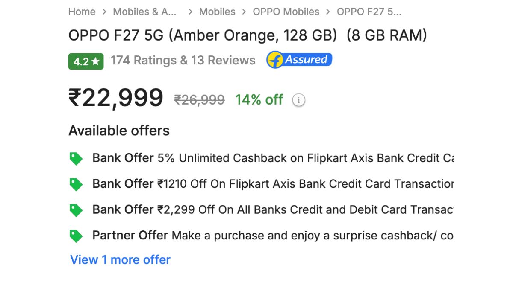Click the 14% off discount label
This screenshot has width=513, height=288.
coord(259,100)
